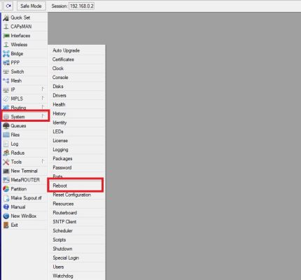Click the Partition pie chart icon
301x280 pixels.
coord(6,189)
